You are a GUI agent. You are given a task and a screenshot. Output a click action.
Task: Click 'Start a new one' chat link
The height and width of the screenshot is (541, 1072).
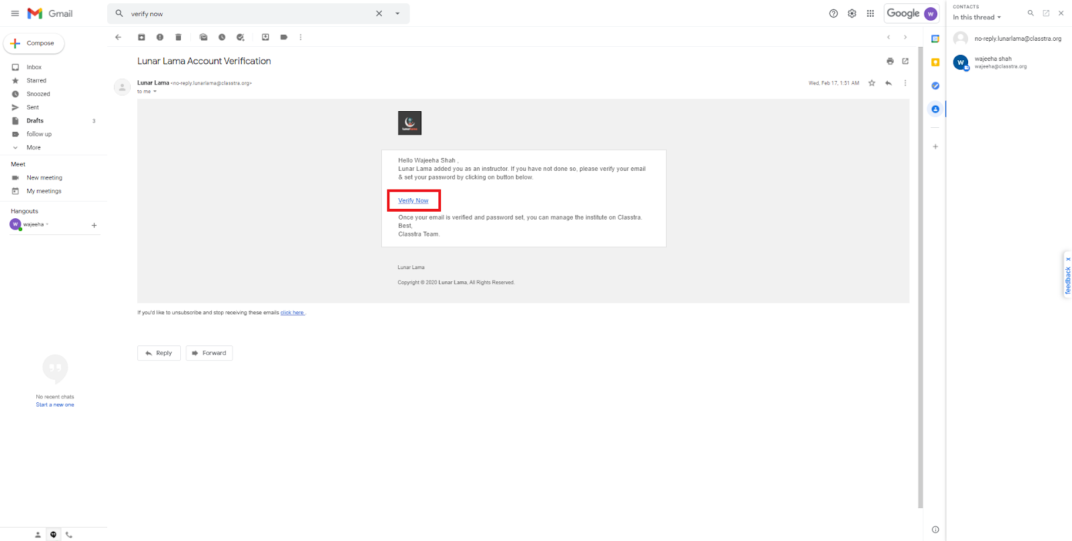pos(55,405)
